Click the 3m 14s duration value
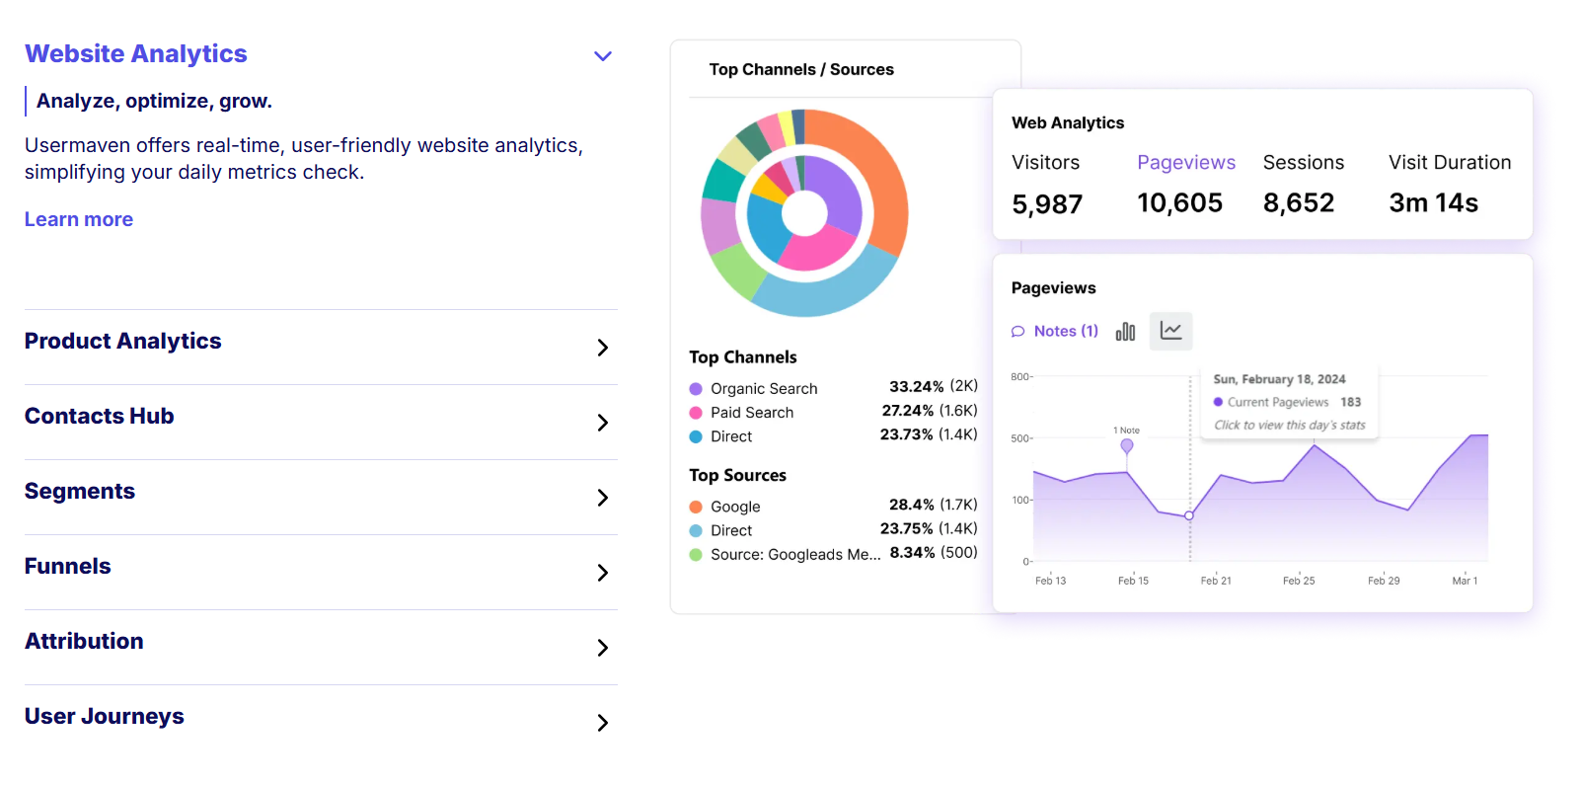The image size is (1581, 786). [x=1433, y=203]
